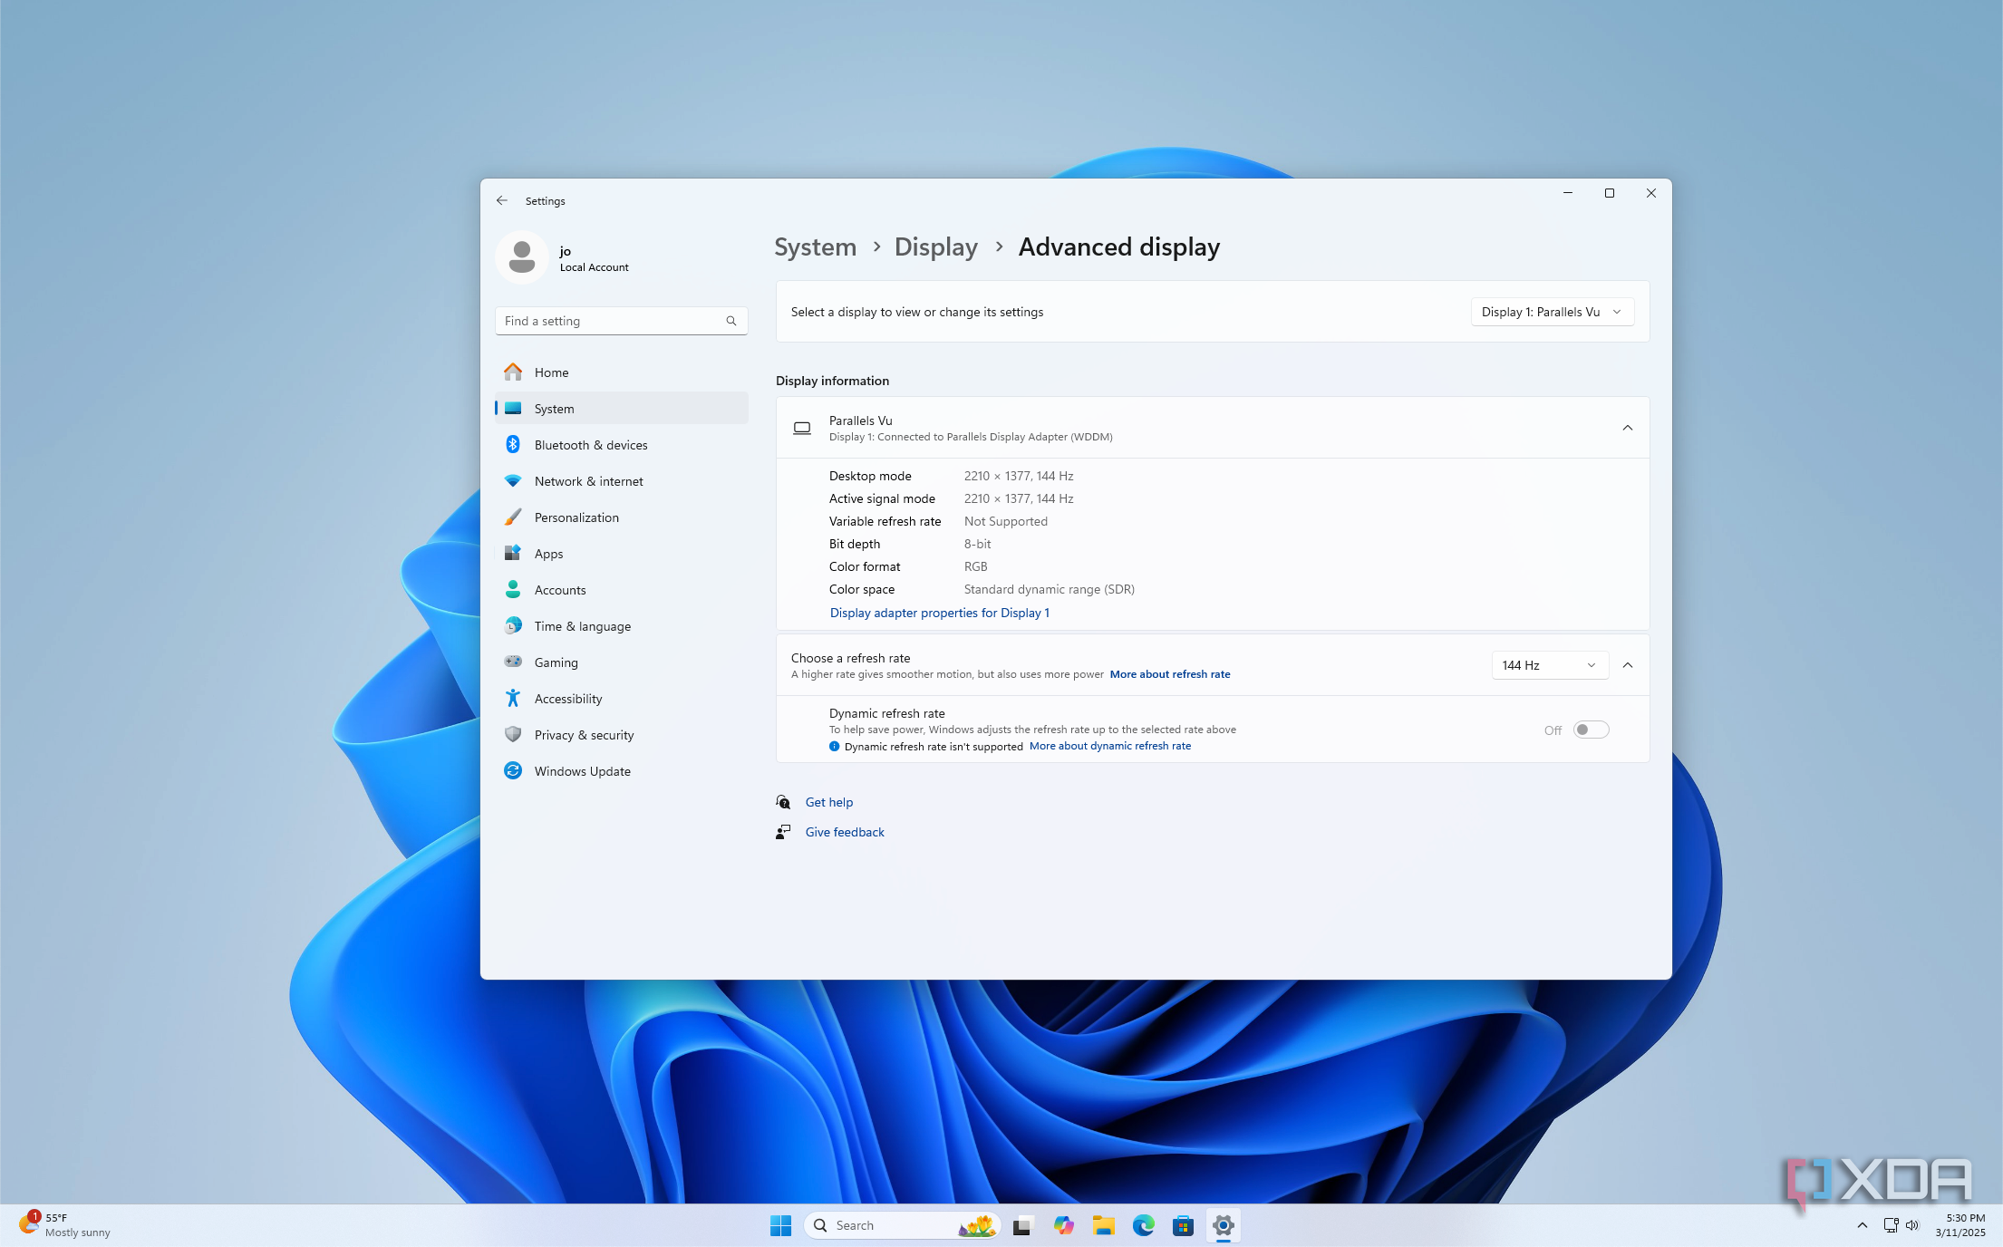Click the Give feedback link
Image resolution: width=2003 pixels, height=1247 pixels.
[845, 832]
